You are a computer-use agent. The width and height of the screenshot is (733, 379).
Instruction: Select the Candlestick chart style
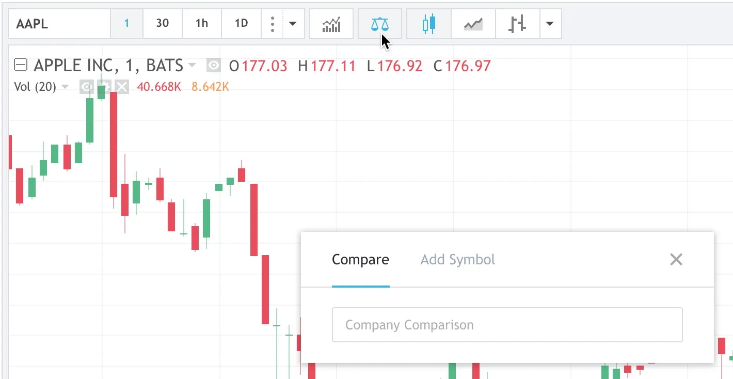428,24
